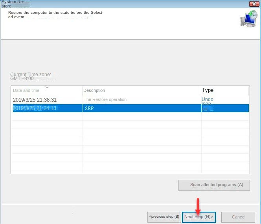Click the System Restore clock icon
This screenshot has width=261, height=224.
click(x=248, y=19)
